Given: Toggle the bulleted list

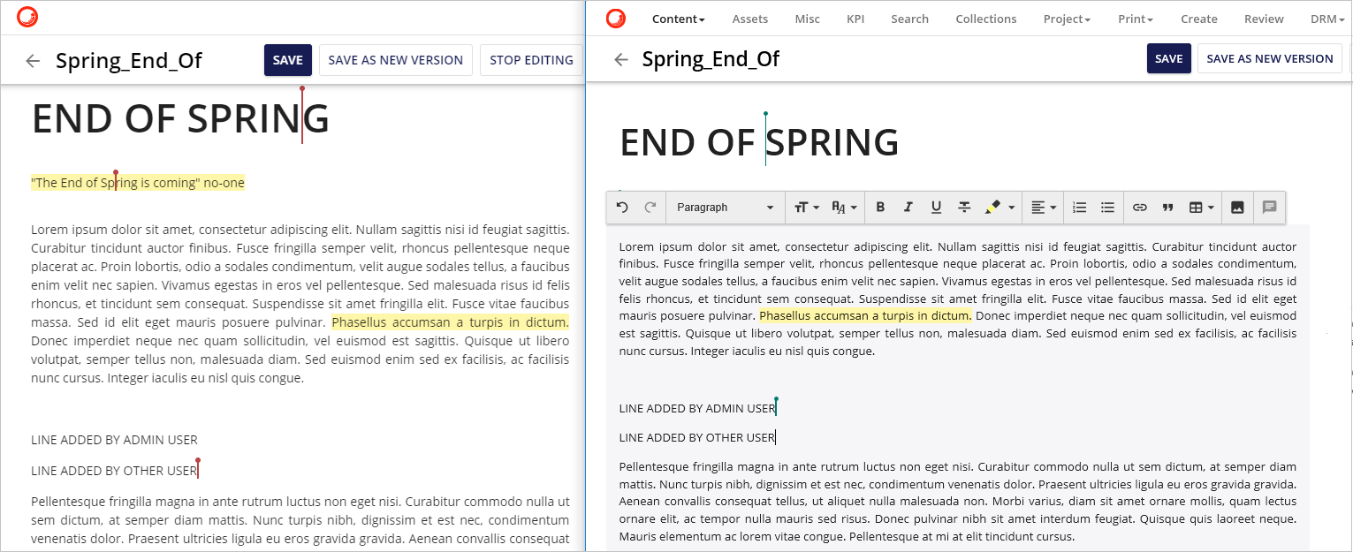Looking at the screenshot, I should pyautogui.click(x=1107, y=207).
